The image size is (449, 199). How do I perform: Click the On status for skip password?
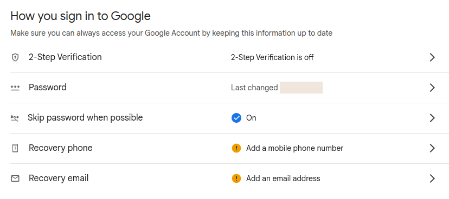[251, 118]
